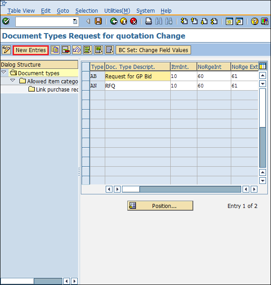Click the Next Page icon

tap(204, 21)
